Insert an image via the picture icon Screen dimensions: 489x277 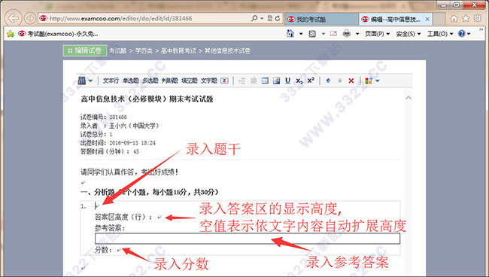[276, 81]
